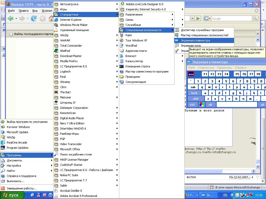The image size is (266, 199).
Task: Click the esc key on on-screen keyboard
Action: pos(191,74)
